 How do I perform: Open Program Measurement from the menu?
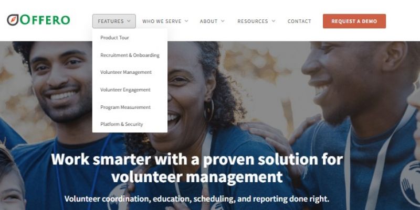coord(125,107)
